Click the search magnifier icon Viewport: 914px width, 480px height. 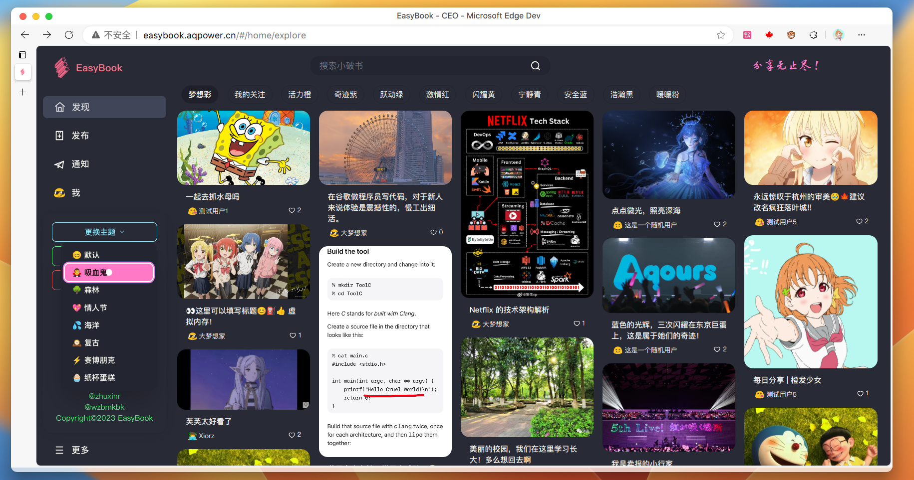pyautogui.click(x=535, y=66)
